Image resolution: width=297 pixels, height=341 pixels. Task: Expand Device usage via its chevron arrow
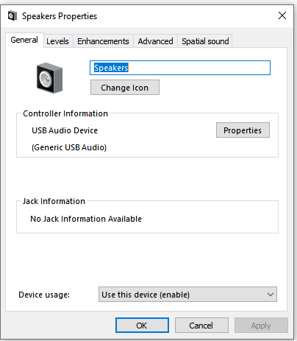point(271,295)
